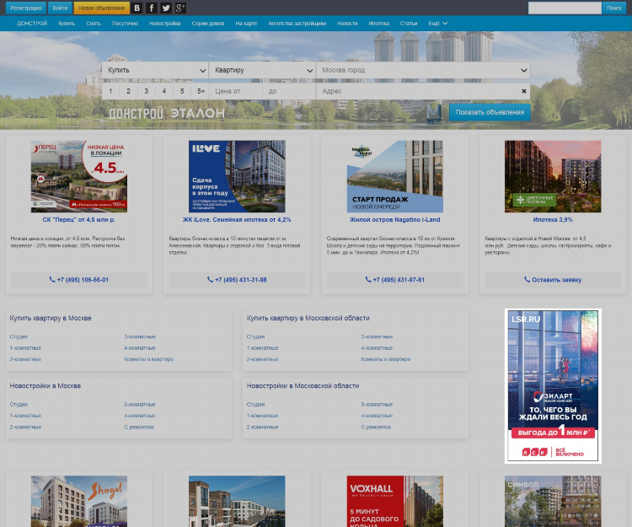Image resolution: width=632 pixels, height=527 pixels.
Task: Focus the Цена от price field
Action: [236, 91]
